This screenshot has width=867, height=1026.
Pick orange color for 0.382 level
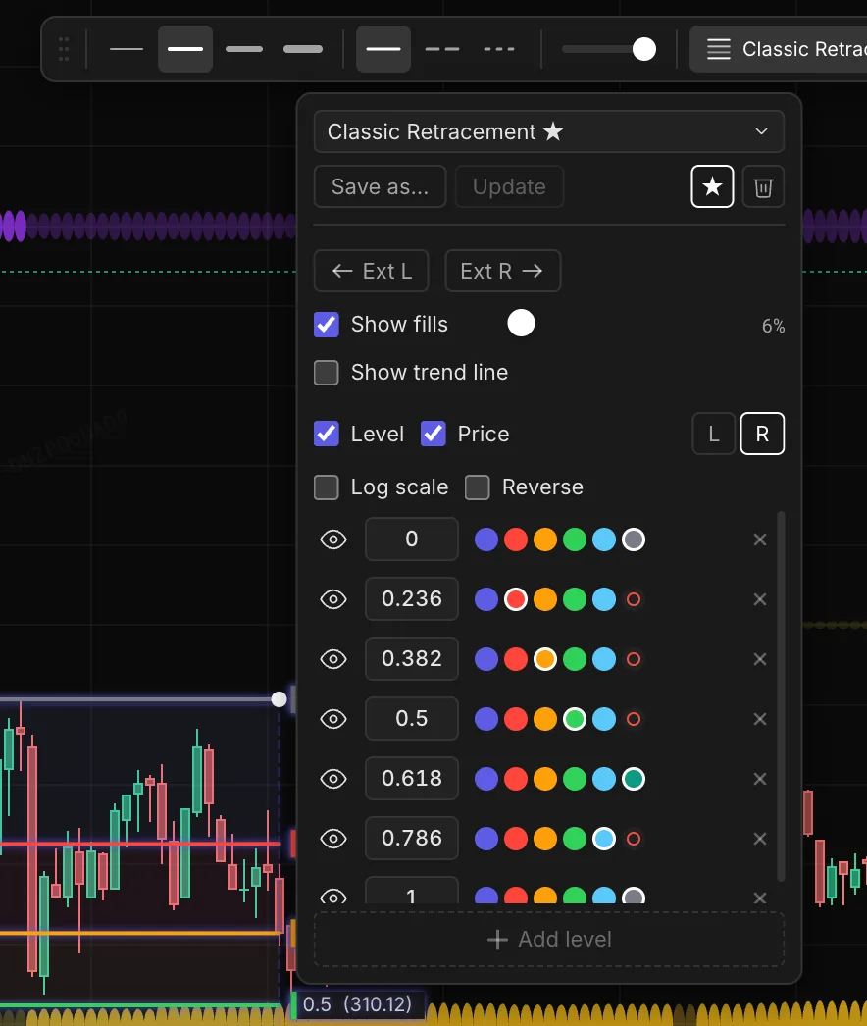click(x=545, y=659)
